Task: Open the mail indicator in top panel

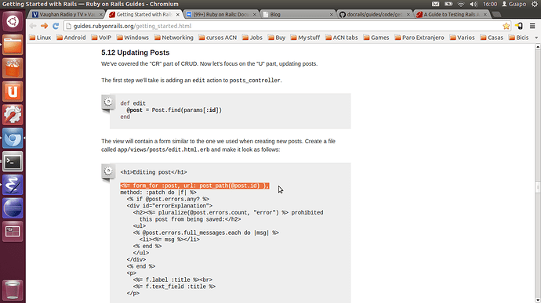Action: 435,4
